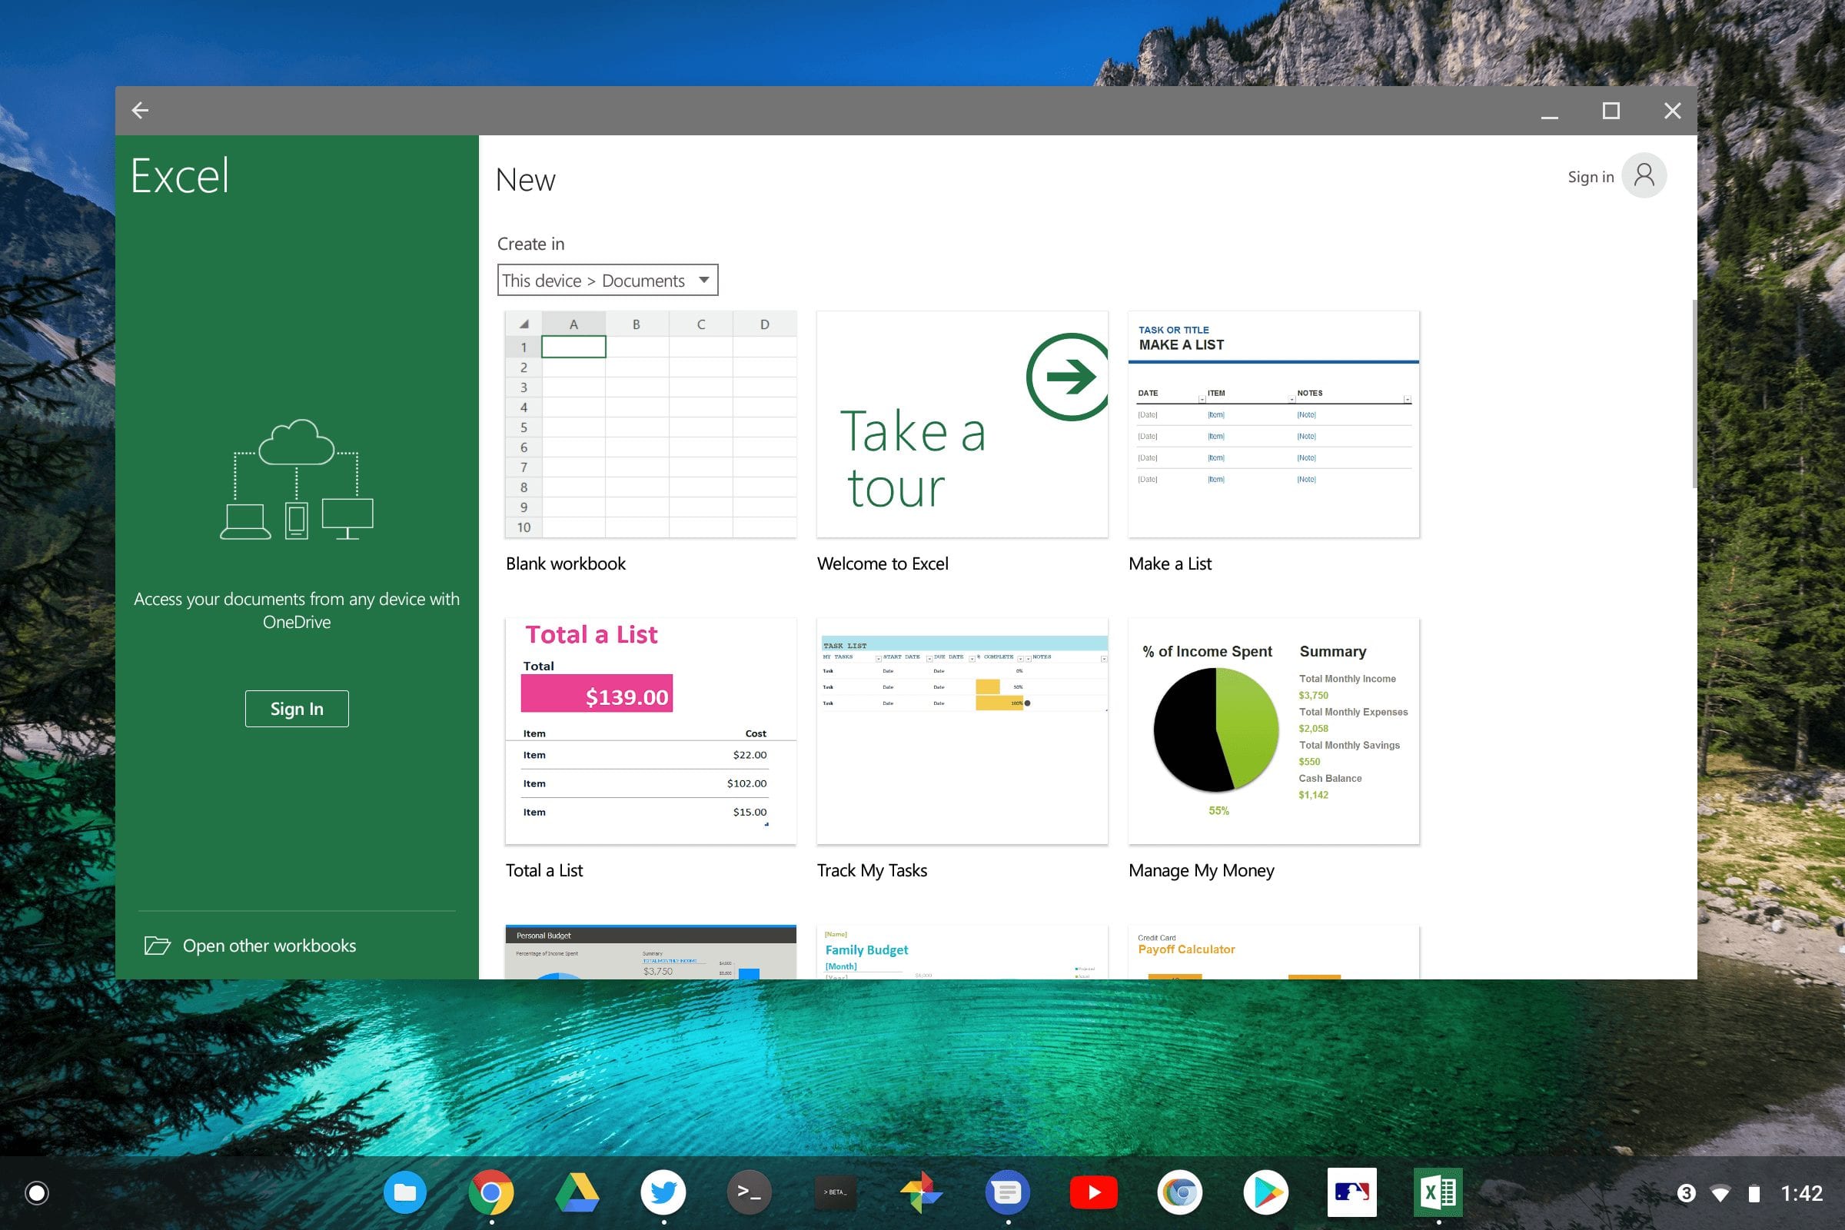Launch YouTube from the shelf
The width and height of the screenshot is (1845, 1230).
coord(1094,1193)
